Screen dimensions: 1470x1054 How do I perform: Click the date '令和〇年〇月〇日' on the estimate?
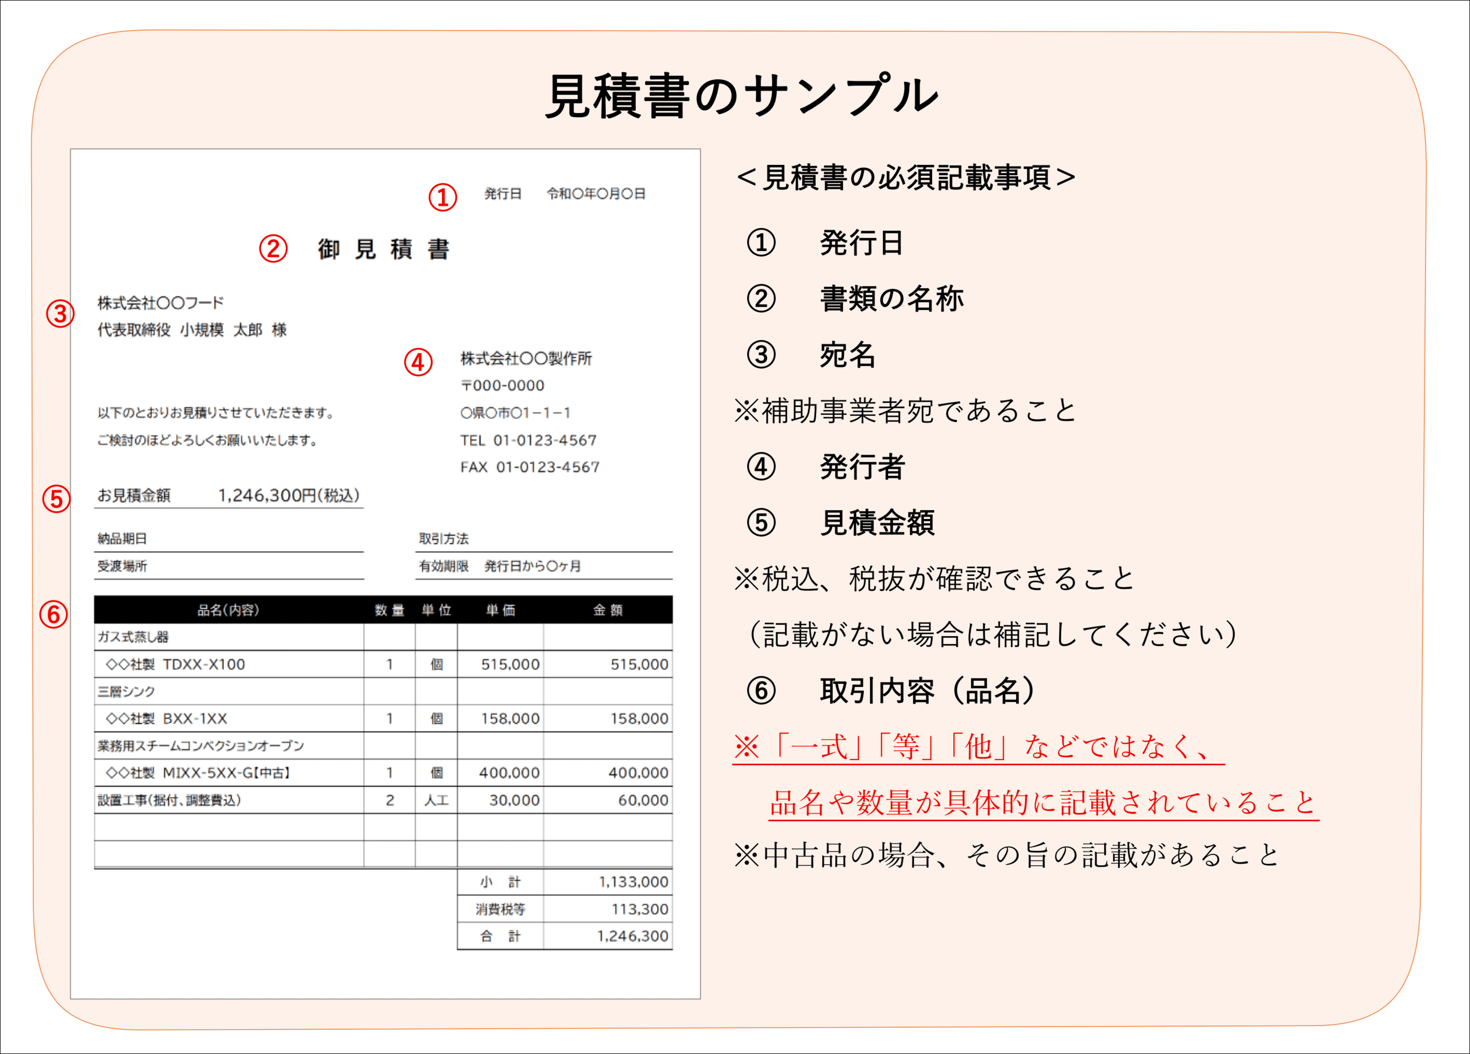click(596, 193)
